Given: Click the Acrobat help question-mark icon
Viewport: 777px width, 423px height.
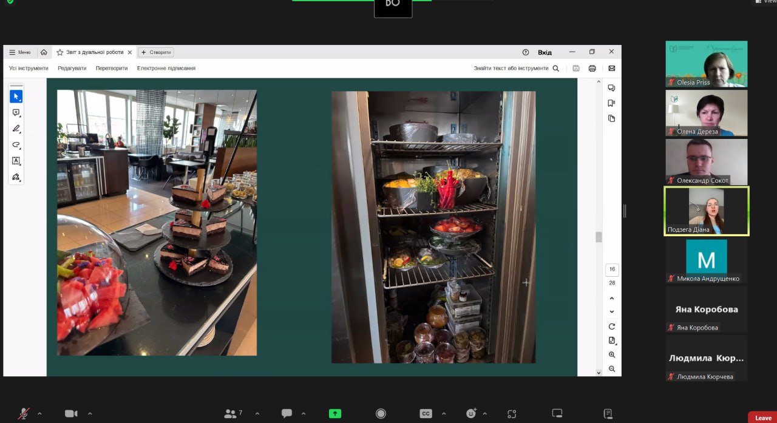Looking at the screenshot, I should pyautogui.click(x=526, y=52).
